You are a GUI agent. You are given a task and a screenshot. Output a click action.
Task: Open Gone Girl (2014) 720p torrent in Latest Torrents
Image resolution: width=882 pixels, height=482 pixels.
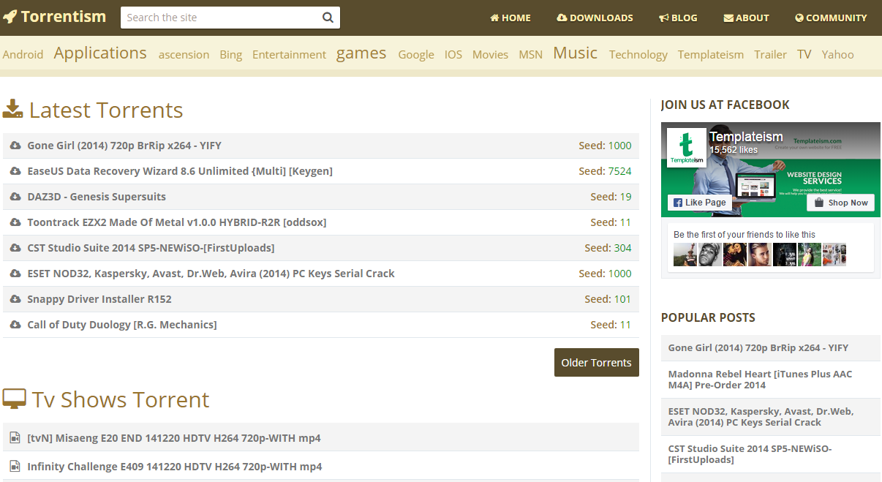(124, 146)
